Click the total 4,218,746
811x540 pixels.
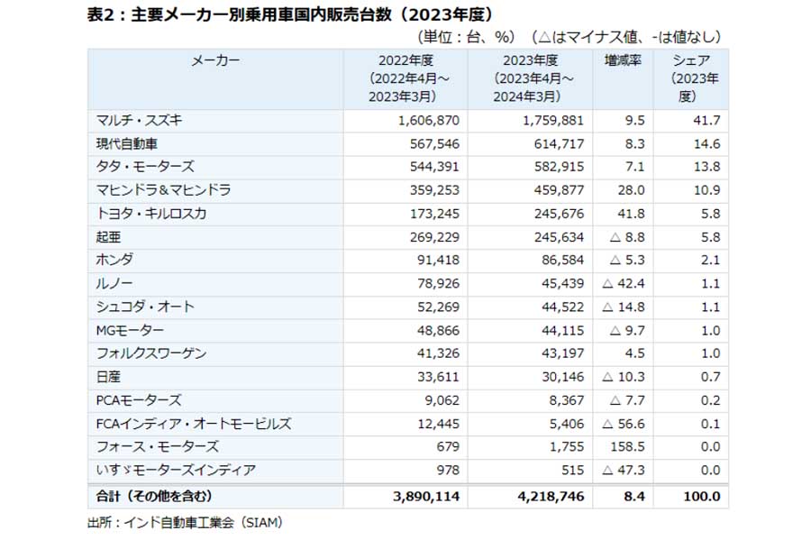click(x=551, y=496)
